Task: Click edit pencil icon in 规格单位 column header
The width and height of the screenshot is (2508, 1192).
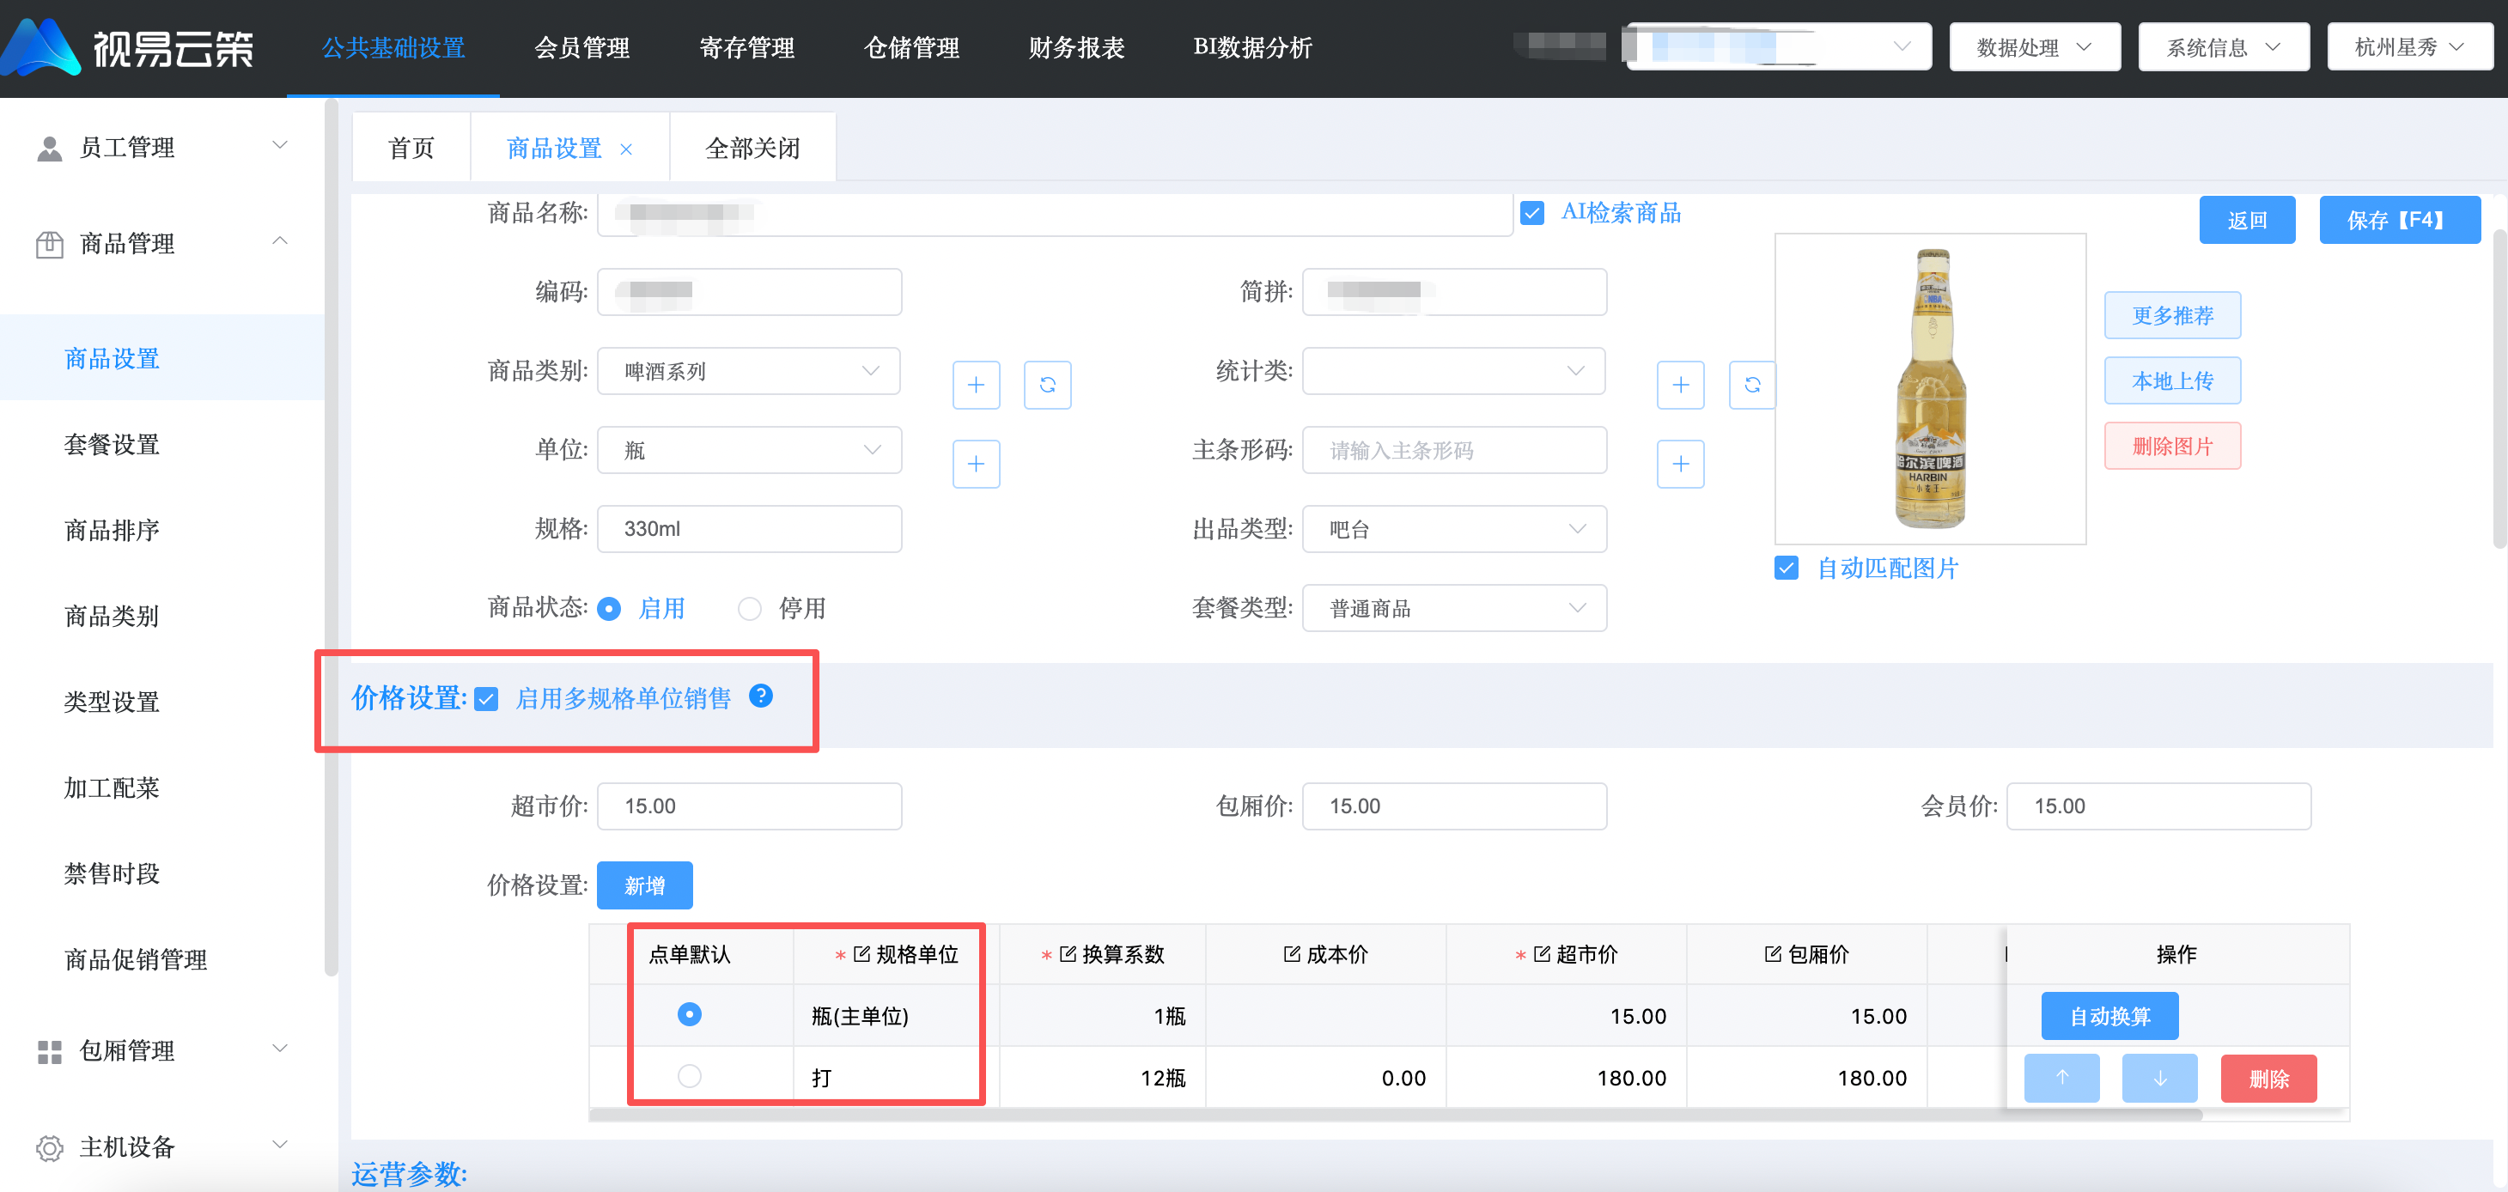Action: (861, 954)
